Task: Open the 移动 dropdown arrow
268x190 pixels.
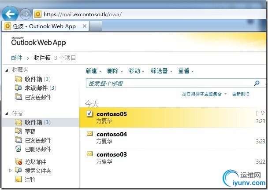Action: (x=143, y=71)
